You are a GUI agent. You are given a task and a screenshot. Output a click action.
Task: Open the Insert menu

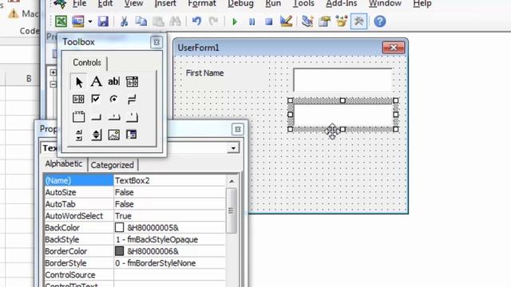tap(165, 3)
